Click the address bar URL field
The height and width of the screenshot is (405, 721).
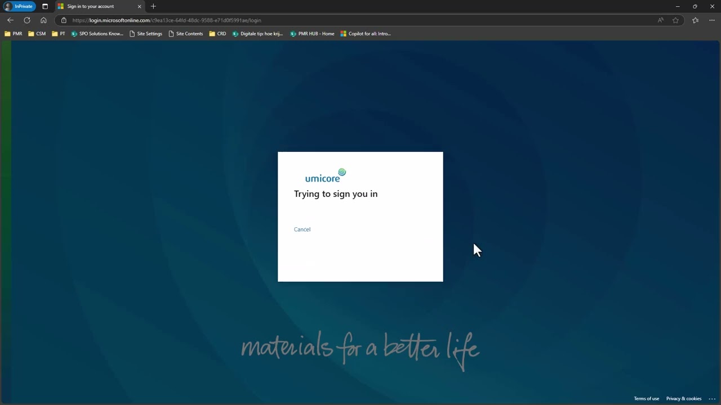tap(360, 20)
